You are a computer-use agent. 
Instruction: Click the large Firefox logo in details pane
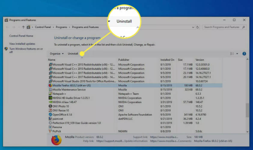point(56,140)
